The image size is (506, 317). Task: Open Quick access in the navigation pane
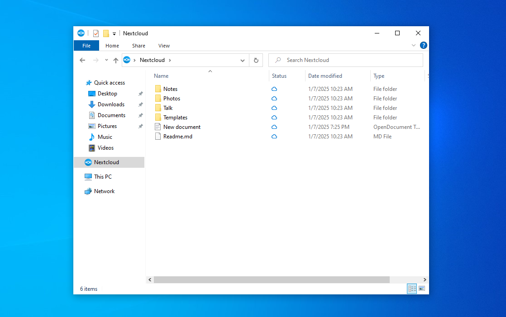coord(110,83)
